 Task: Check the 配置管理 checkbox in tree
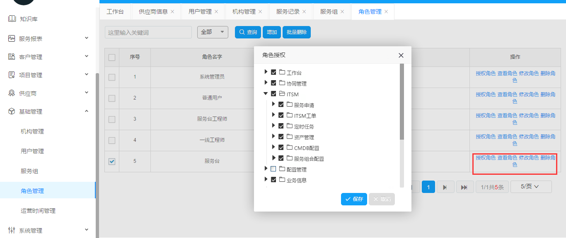click(x=273, y=169)
